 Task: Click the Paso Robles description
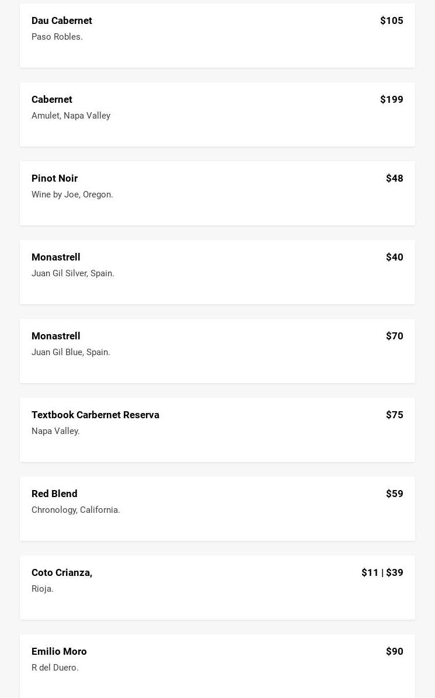tap(57, 37)
